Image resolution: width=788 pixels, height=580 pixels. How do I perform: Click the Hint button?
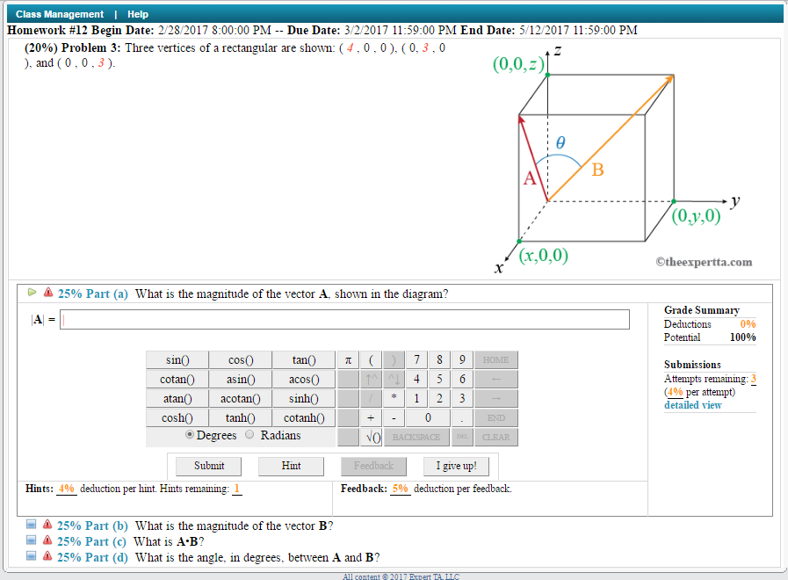coord(290,466)
